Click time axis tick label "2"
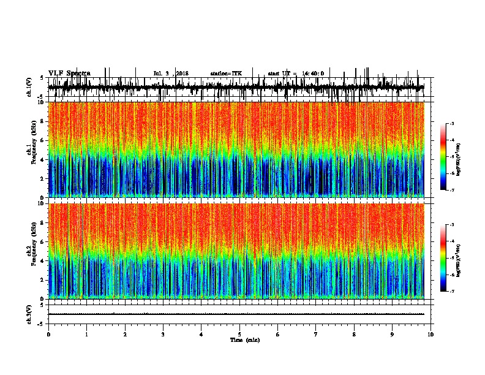This screenshot has width=485, height=375. [x=125, y=335]
